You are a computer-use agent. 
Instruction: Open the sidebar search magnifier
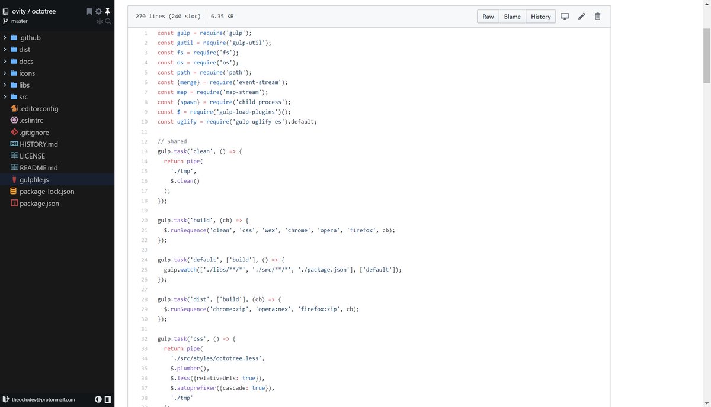pyautogui.click(x=108, y=21)
